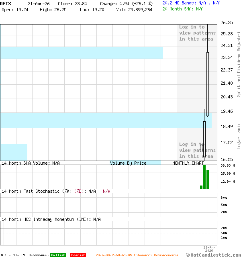Click the tallest green volume bar
241x257 pixels.
204,177
